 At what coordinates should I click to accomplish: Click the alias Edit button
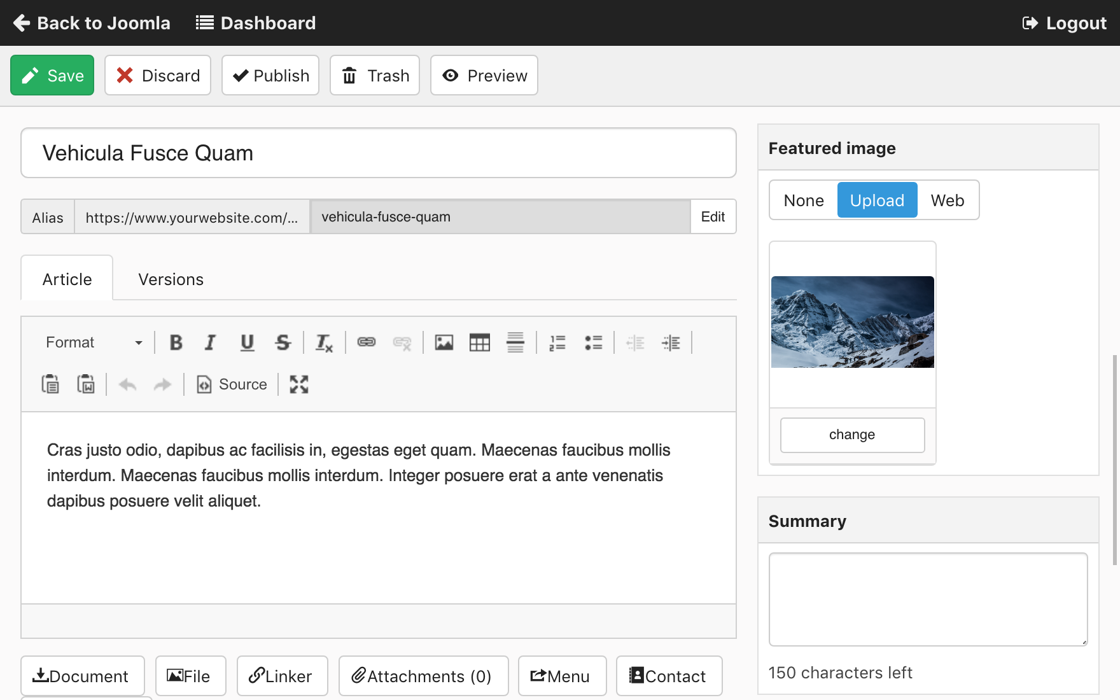click(713, 217)
